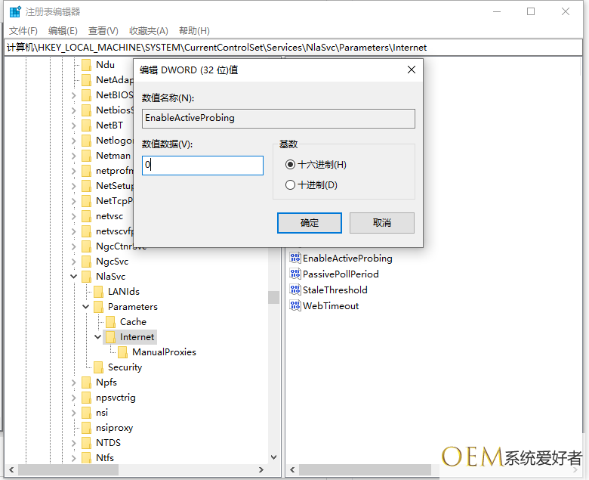
Task: Open the 文件(F) menu
Action: 23,31
